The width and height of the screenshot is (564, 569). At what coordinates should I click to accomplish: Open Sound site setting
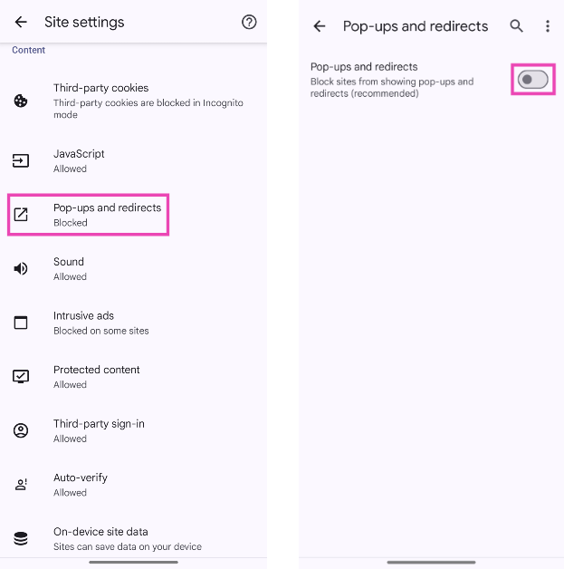point(70,268)
